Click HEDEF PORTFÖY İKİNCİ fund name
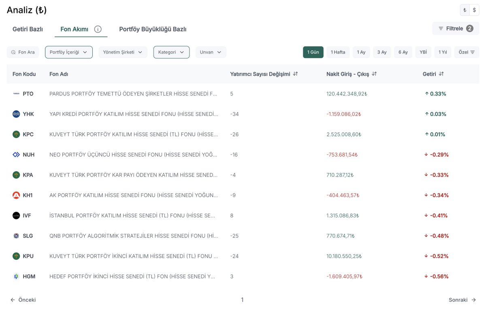Viewport: 486px width, 310px height. [132, 276]
